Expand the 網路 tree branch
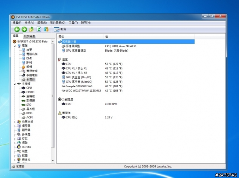239x178 pixels. coord(15,143)
